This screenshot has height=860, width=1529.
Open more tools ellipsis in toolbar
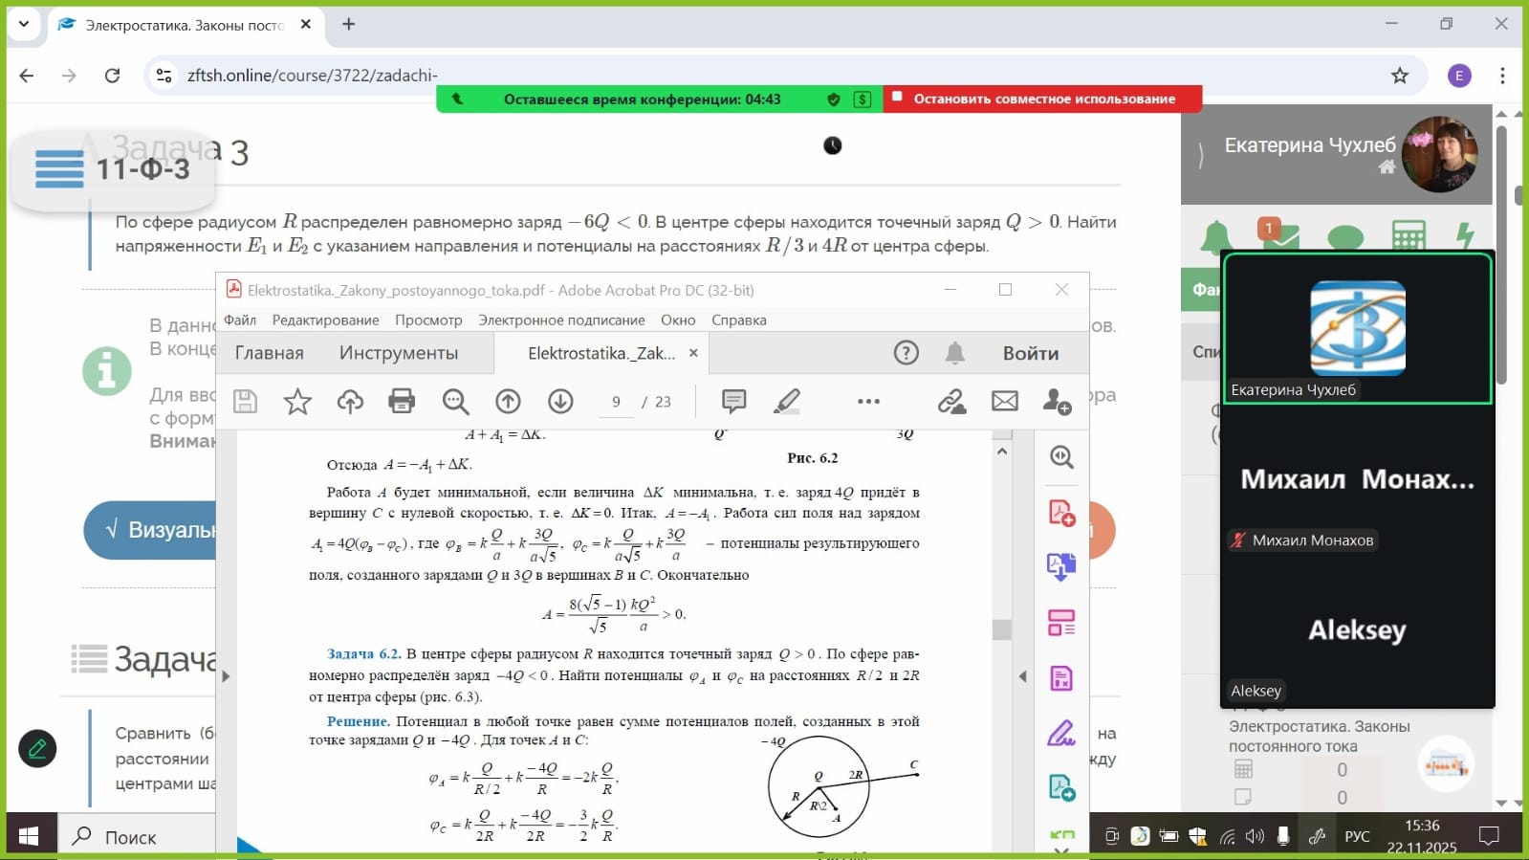point(868,402)
